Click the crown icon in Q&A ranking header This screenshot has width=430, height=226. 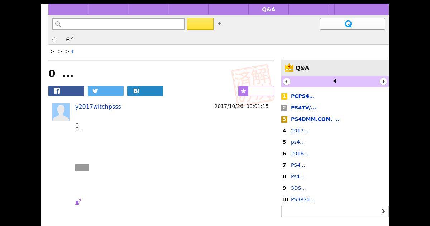289,67
